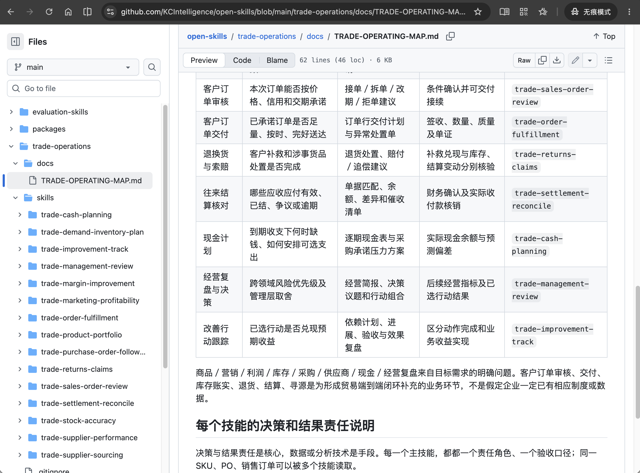This screenshot has height=473, width=640.
Task: Copy file path icon next to TRADE-OPERATING-MAP.md
Action: tap(450, 36)
